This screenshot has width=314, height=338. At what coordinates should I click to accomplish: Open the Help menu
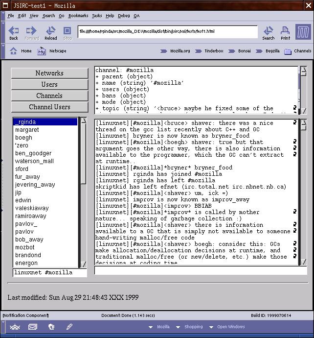pos(110,16)
